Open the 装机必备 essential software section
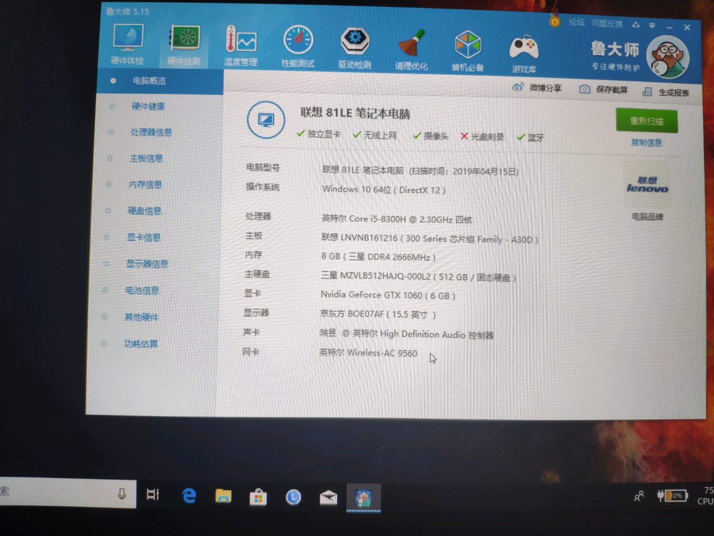The height and width of the screenshot is (536, 714). pos(467,51)
